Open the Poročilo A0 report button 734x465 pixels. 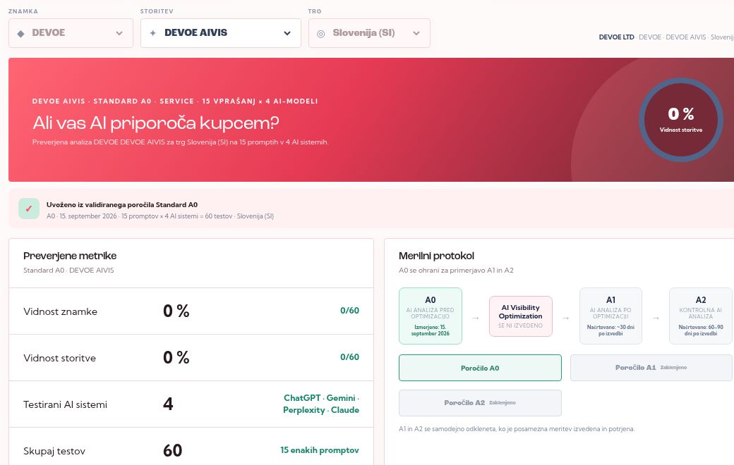480,368
